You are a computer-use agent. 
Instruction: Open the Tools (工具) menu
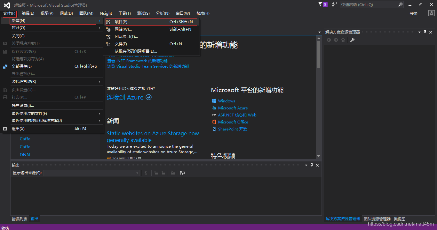124,13
